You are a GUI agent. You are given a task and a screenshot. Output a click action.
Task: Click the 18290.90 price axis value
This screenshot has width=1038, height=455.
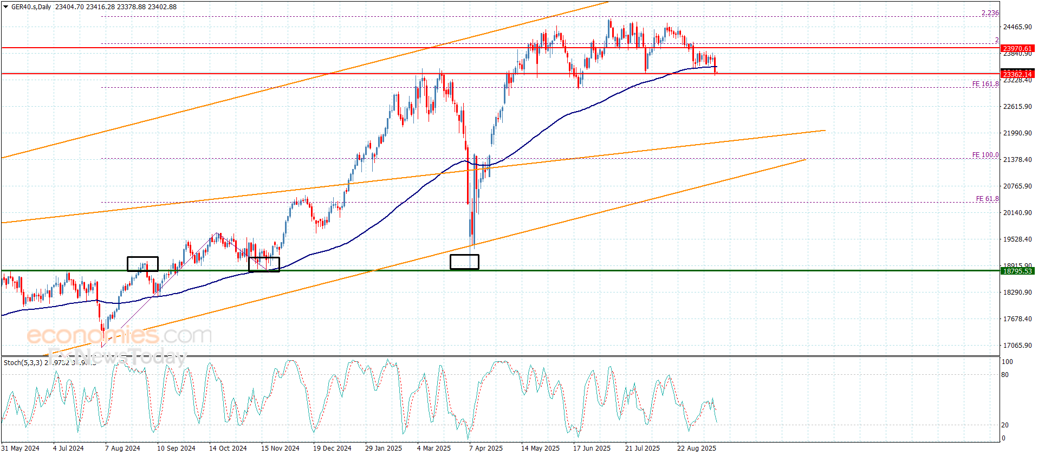click(1017, 292)
